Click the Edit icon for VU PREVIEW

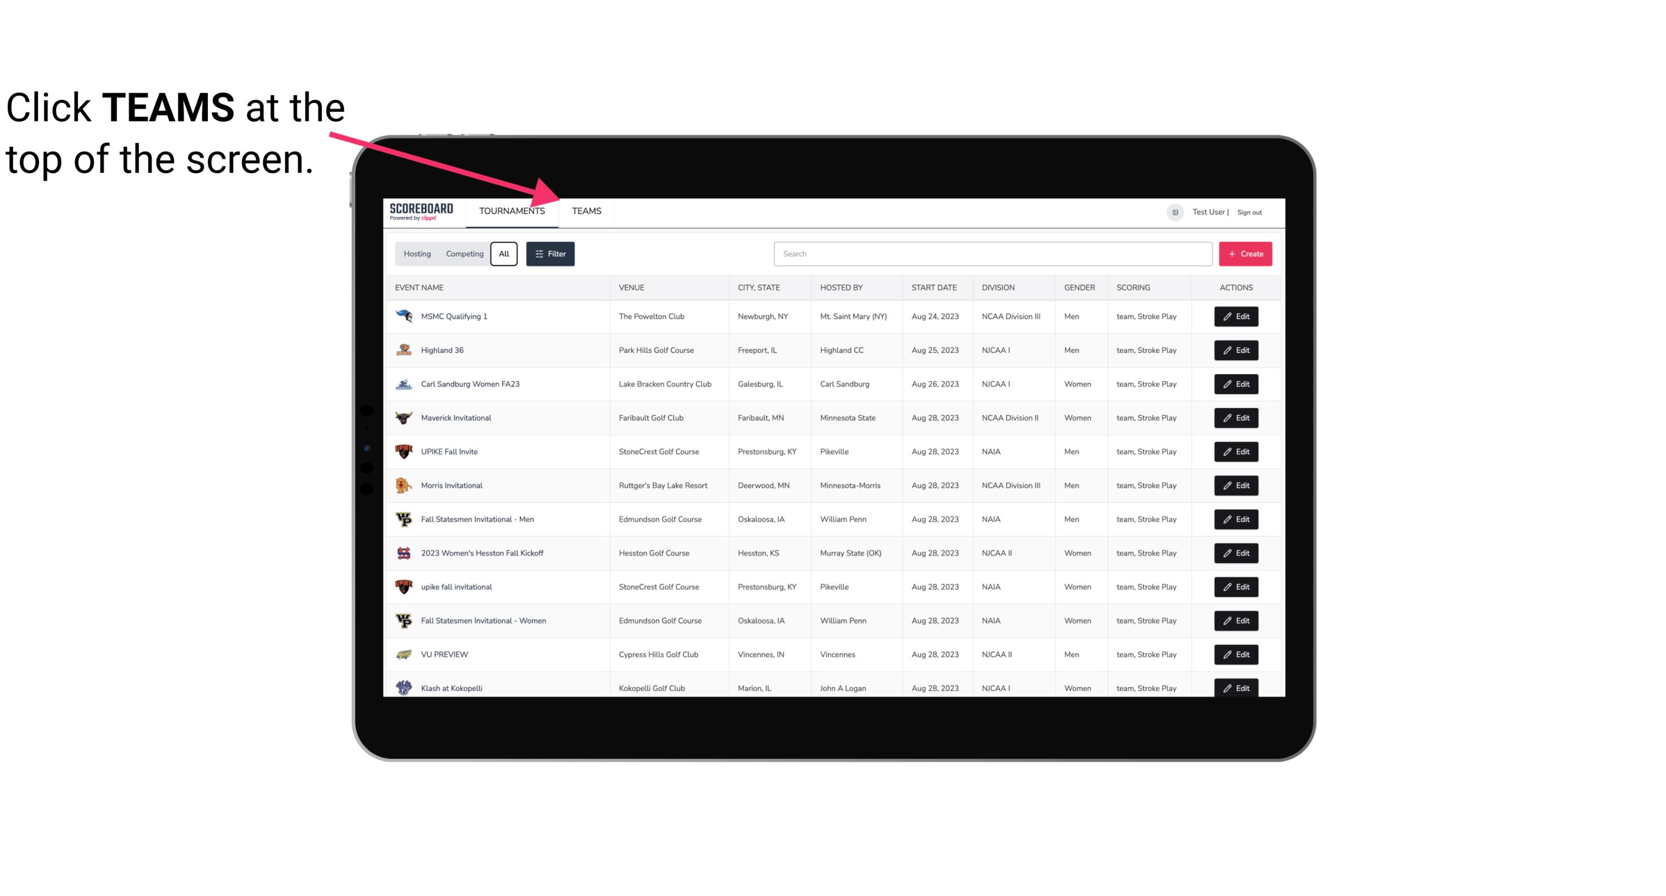tap(1236, 654)
